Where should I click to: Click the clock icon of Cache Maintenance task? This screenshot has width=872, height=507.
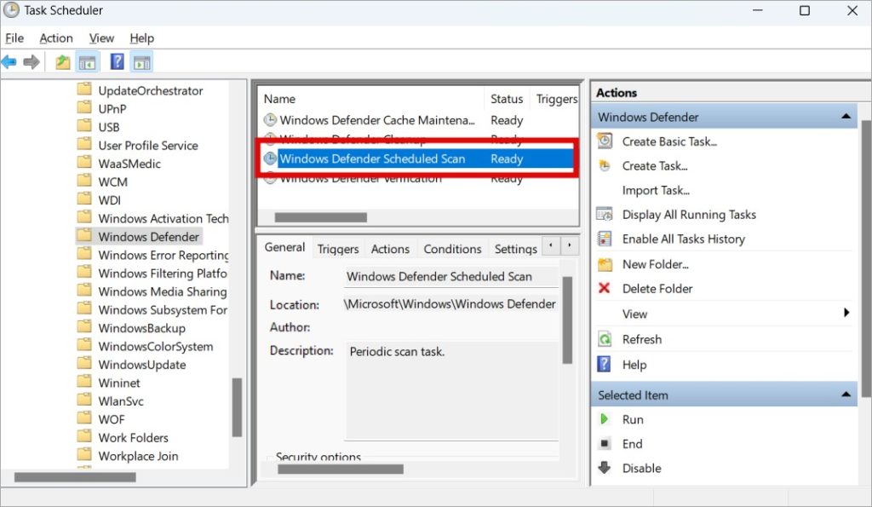click(270, 119)
